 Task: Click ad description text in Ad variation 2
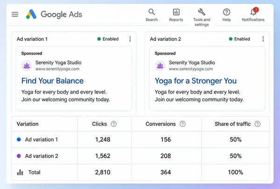point(199,96)
